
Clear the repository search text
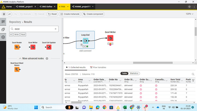coord(56,29)
